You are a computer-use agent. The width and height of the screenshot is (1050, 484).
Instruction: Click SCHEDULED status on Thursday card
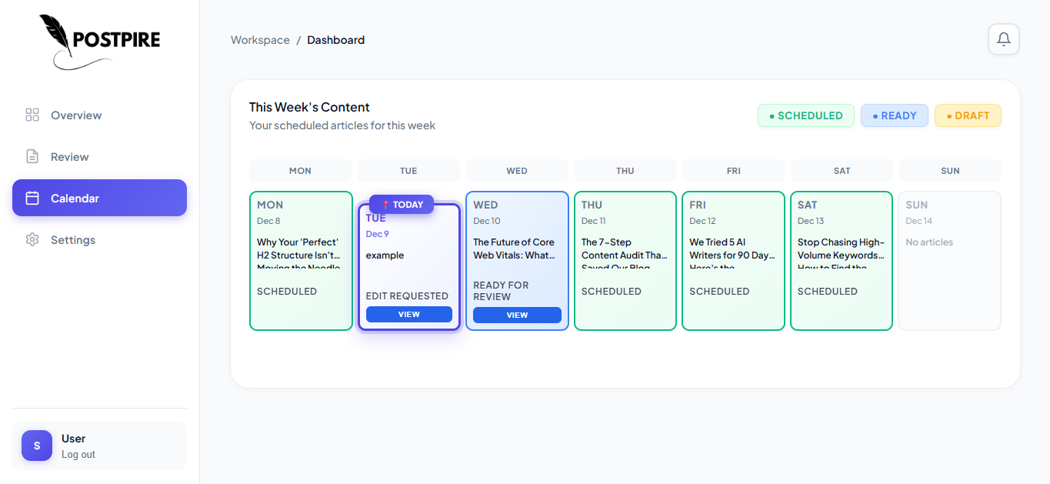coord(612,292)
